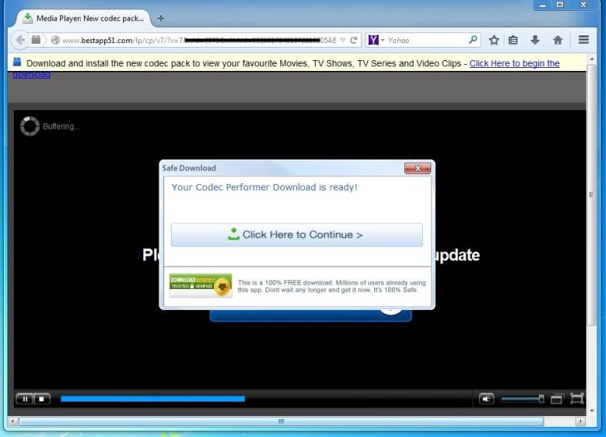Reload the page with refresh icon
The width and height of the screenshot is (606, 437).
pyautogui.click(x=353, y=40)
